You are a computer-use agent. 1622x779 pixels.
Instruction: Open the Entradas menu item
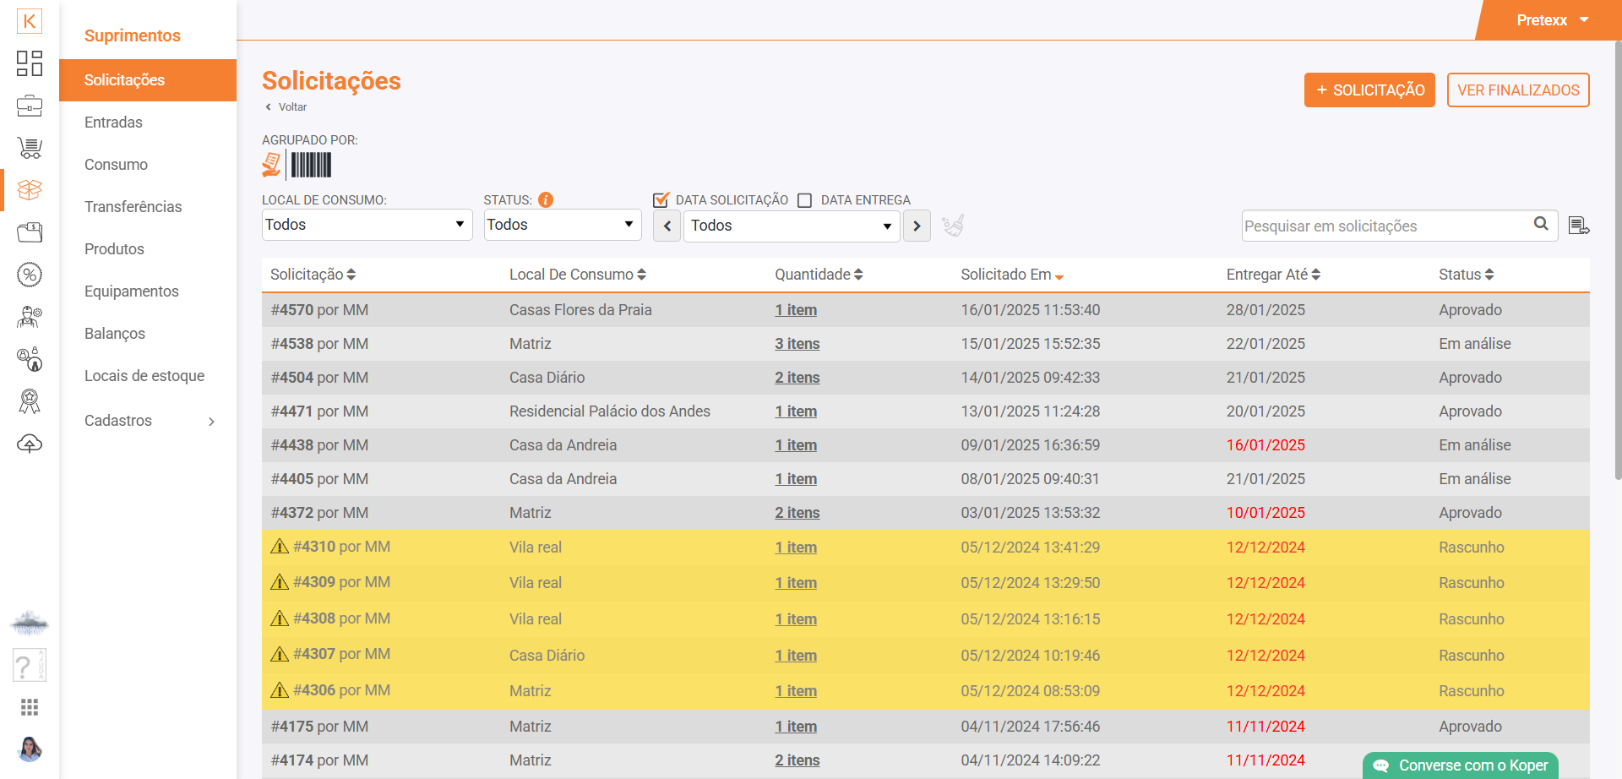[113, 123]
